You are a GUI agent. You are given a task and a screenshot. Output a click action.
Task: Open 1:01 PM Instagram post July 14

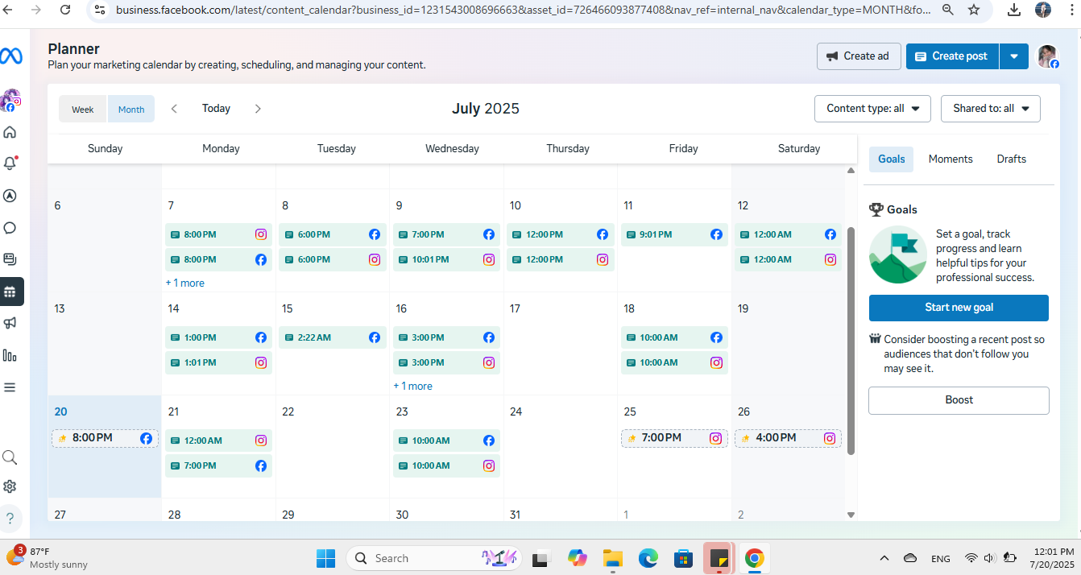click(218, 363)
